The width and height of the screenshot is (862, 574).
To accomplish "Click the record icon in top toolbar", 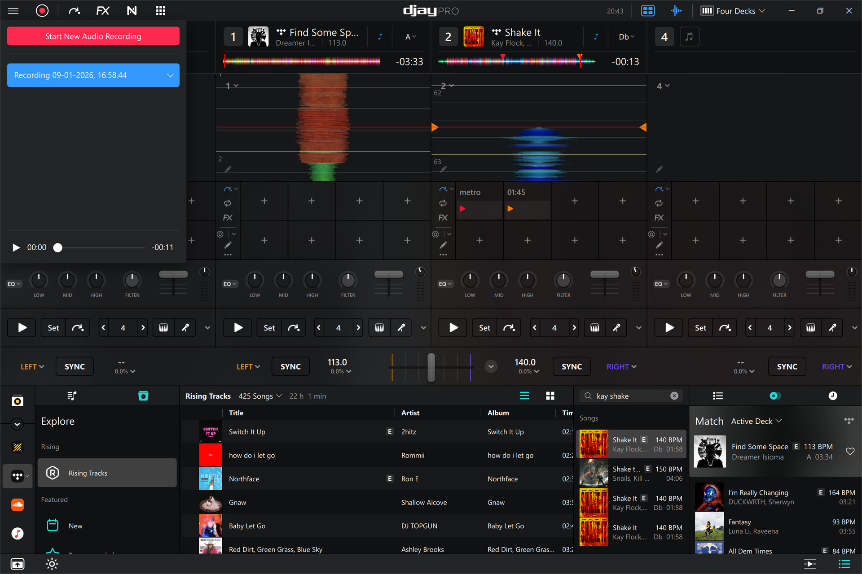I will click(x=42, y=11).
